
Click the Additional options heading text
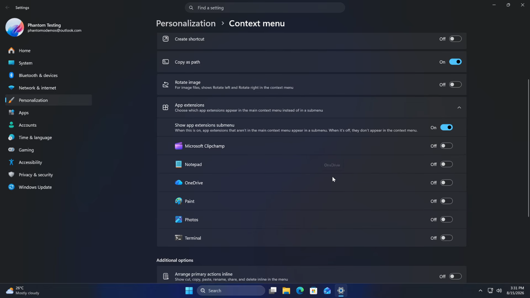(x=175, y=260)
